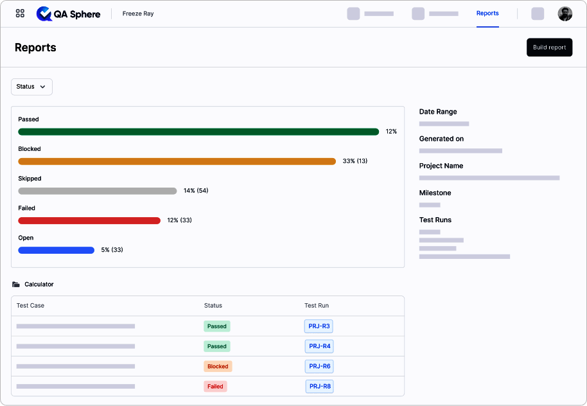
Task: Click the green Passed progress bar
Action: click(199, 131)
